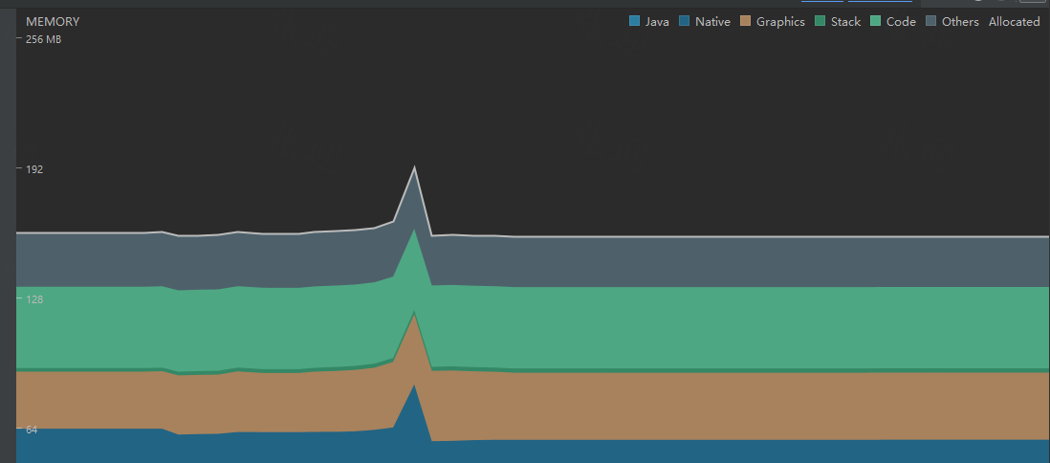Select the 'Java' legend label
This screenshot has width=1050, height=463.
(x=657, y=21)
